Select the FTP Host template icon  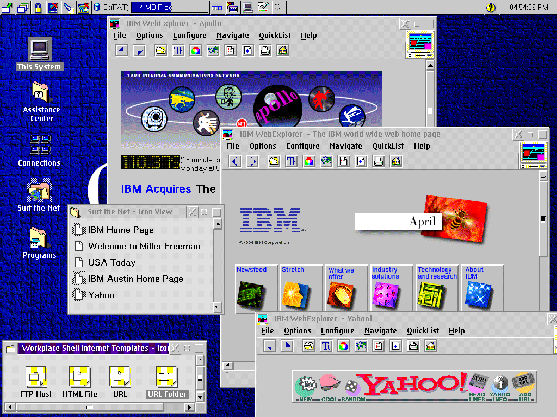click(x=36, y=382)
